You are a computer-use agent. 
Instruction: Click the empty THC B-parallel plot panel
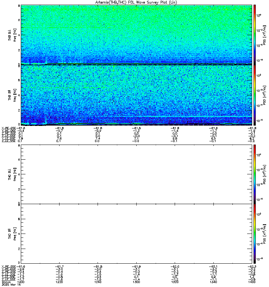click(x=136, y=234)
